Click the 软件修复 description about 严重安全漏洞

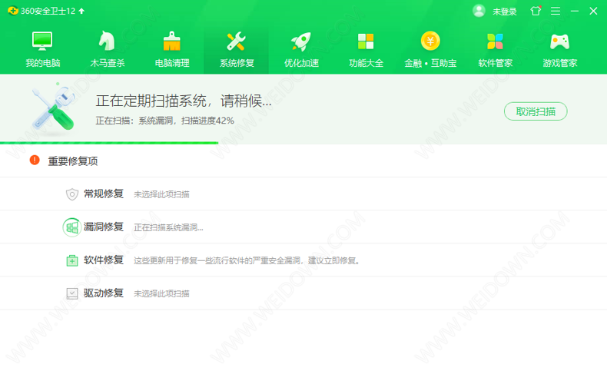pyautogui.click(x=247, y=260)
